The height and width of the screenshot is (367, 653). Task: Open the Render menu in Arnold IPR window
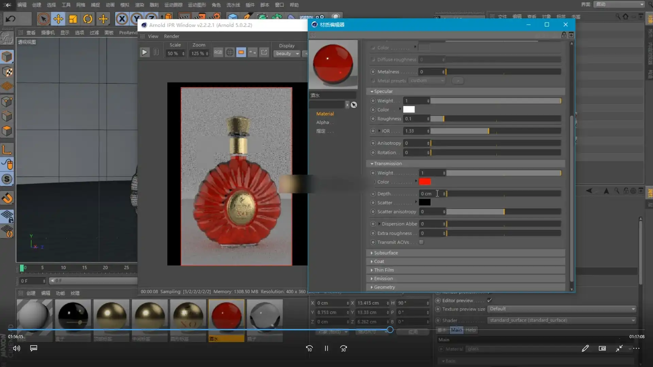[x=171, y=36]
